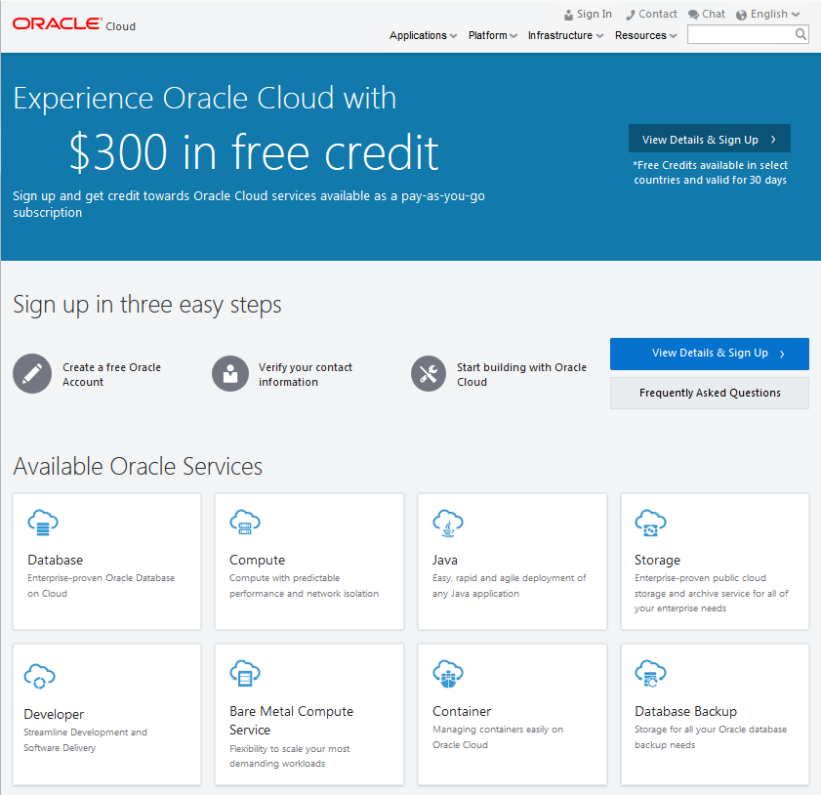
Task: Open the English language selector
Action: point(769,14)
